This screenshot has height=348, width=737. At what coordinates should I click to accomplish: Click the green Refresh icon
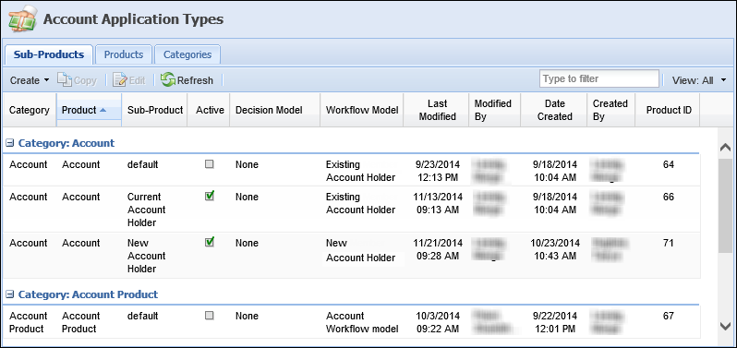click(x=168, y=79)
